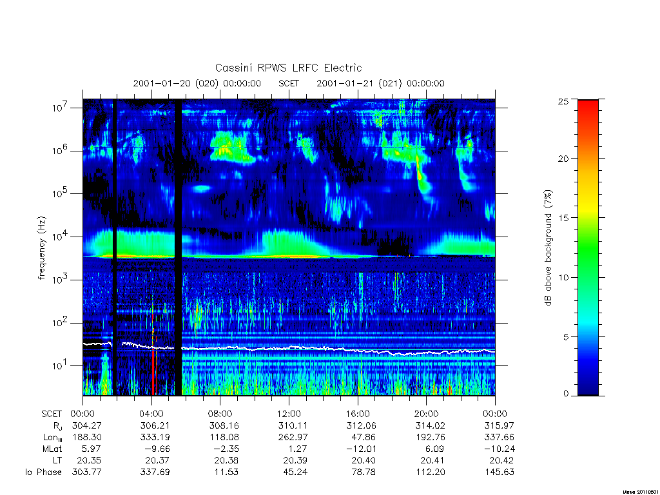
Task: Click MLat value -2.35
Action: [x=226, y=449]
